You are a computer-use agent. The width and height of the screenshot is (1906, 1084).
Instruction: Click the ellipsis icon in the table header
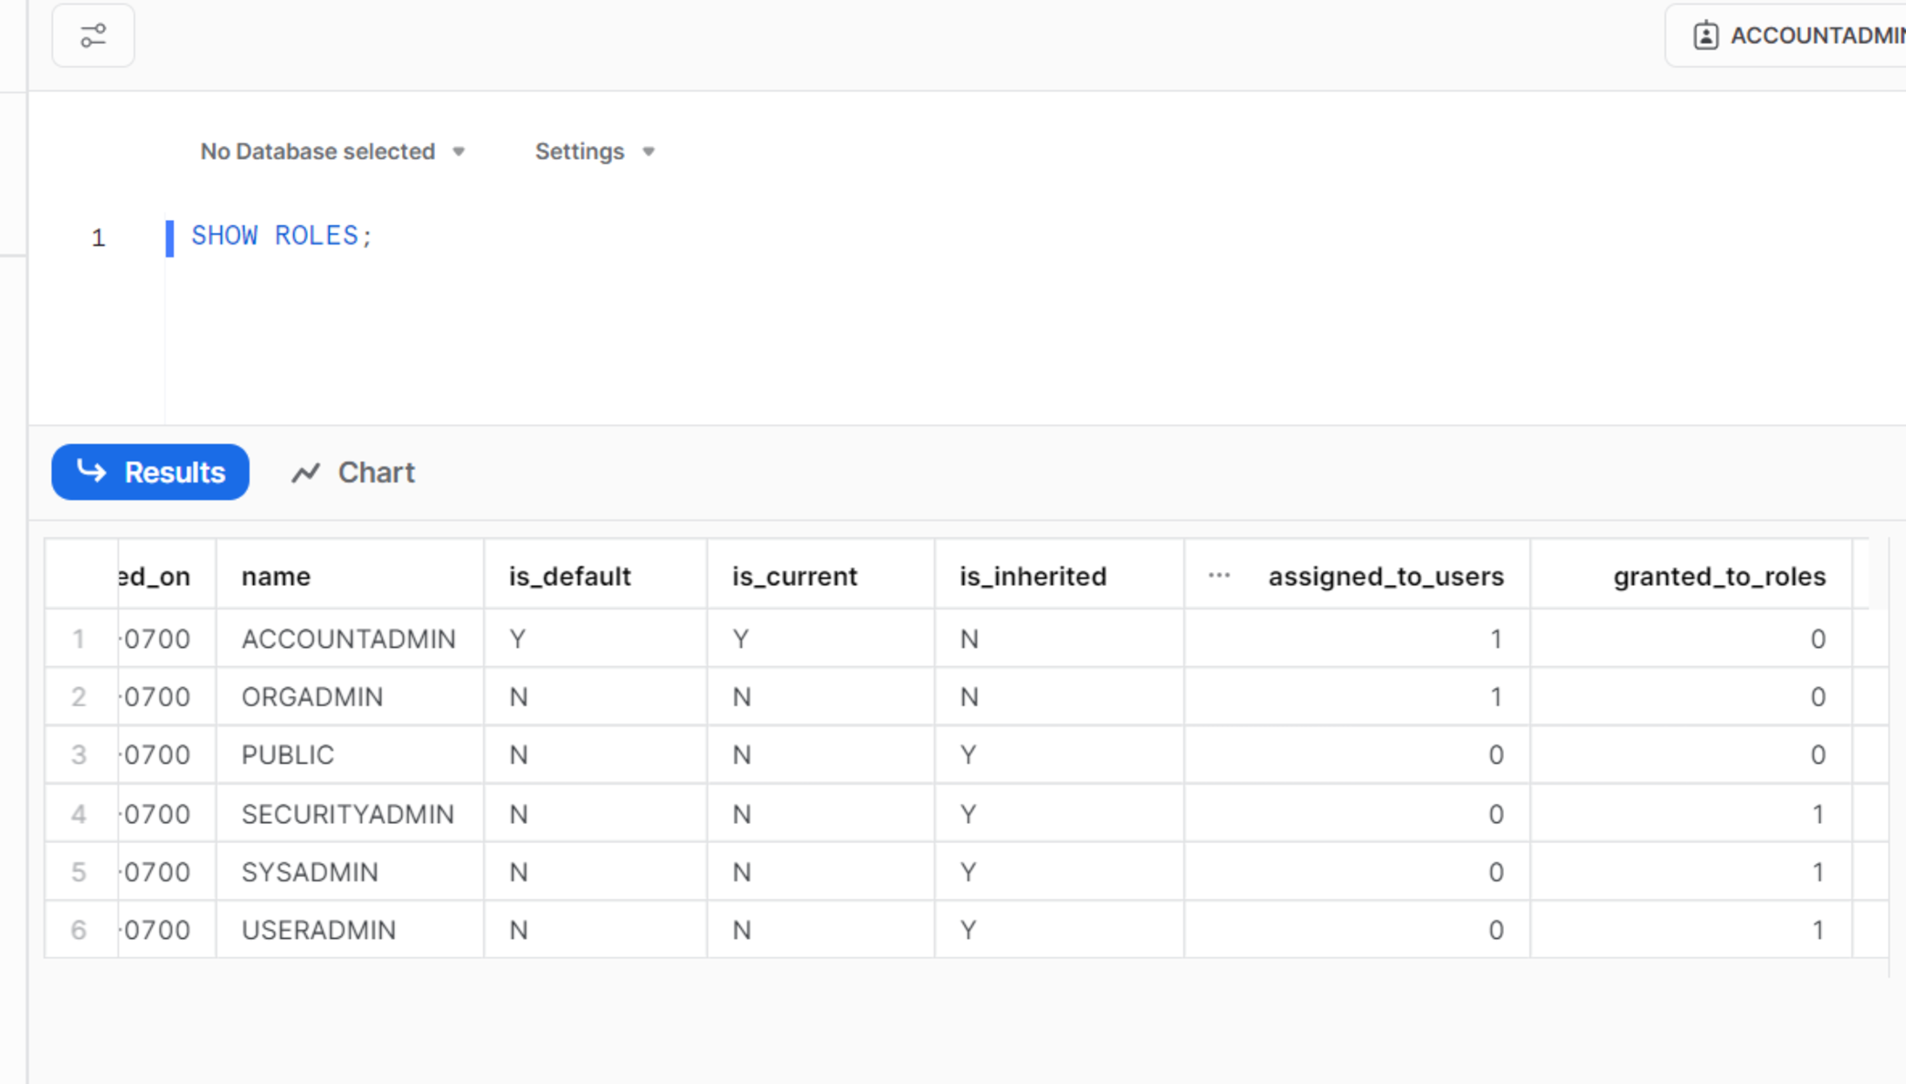click(x=1219, y=575)
